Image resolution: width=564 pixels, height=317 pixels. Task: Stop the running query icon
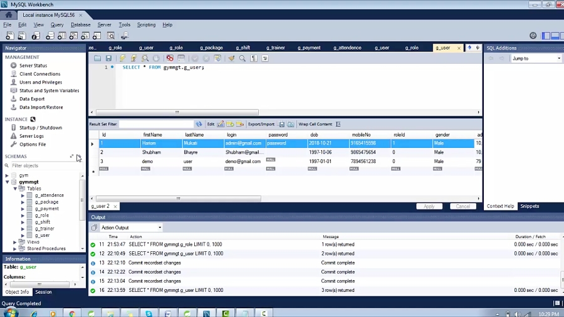click(x=156, y=58)
